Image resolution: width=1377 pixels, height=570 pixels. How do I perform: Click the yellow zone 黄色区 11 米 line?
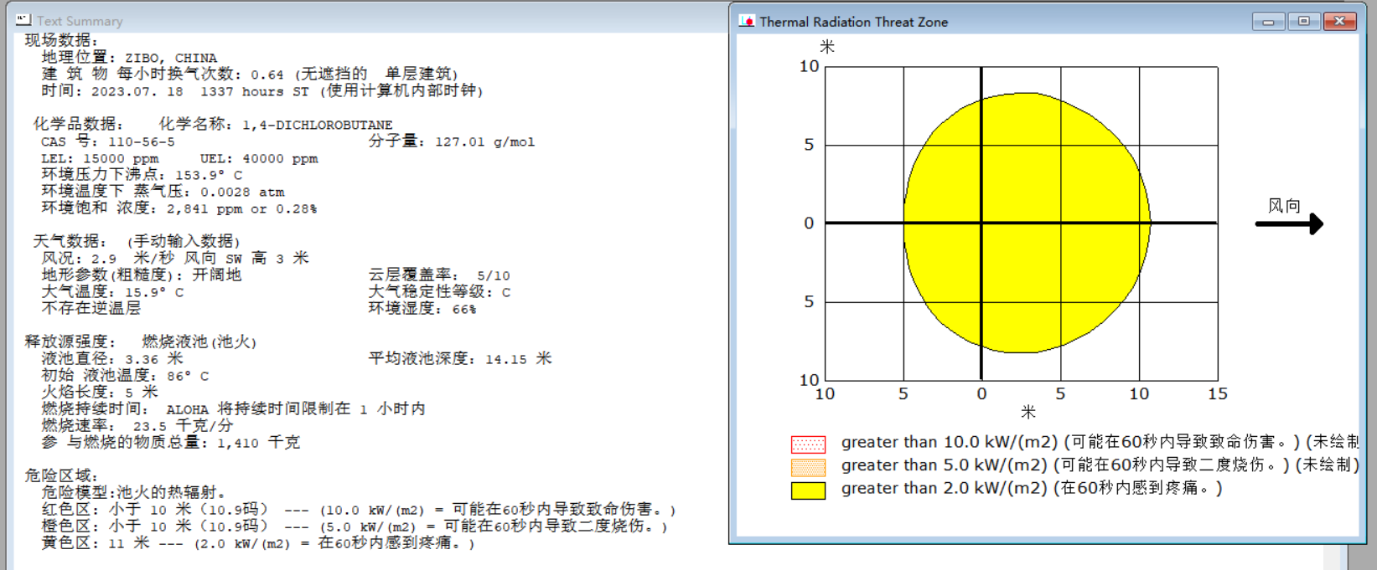click(x=258, y=543)
